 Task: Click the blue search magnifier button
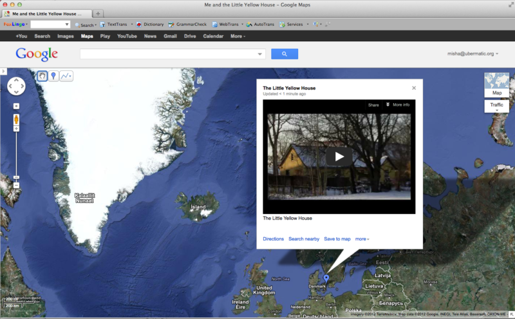point(285,54)
